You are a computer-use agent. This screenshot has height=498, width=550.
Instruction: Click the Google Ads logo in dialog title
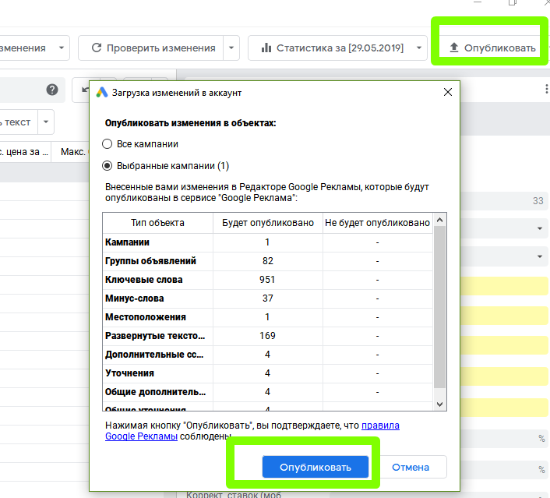coord(102,93)
